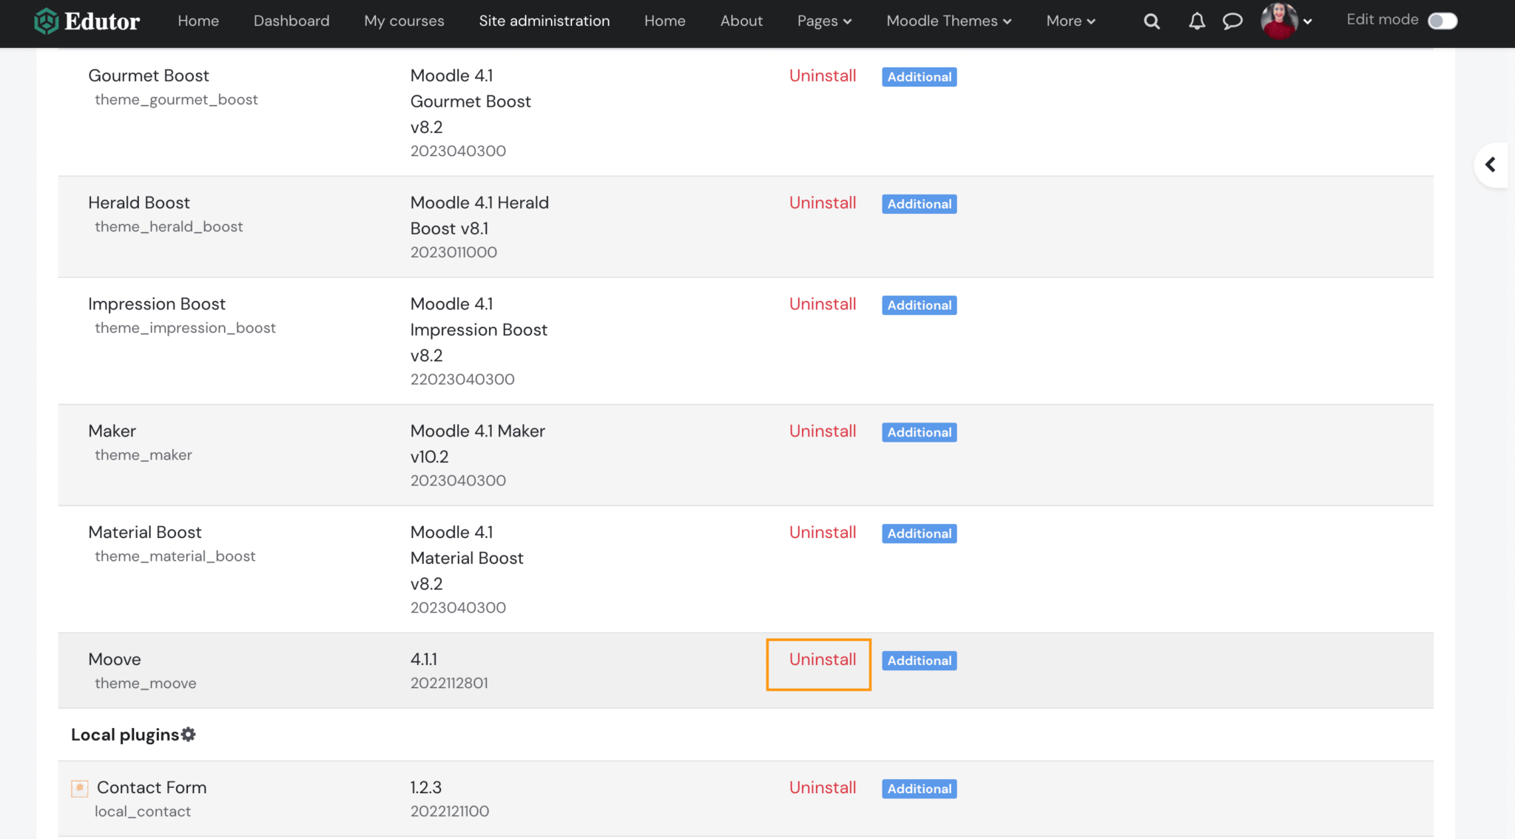The height and width of the screenshot is (839, 1515).
Task: Open Site administration in the navbar
Action: (544, 21)
